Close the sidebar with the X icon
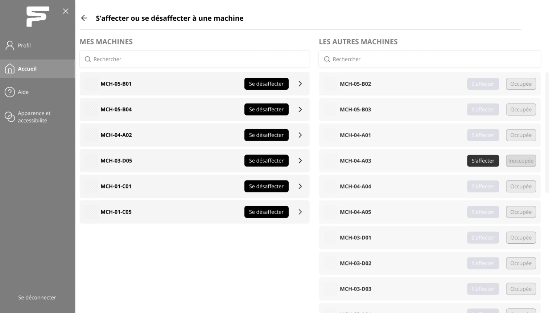 (x=66, y=11)
